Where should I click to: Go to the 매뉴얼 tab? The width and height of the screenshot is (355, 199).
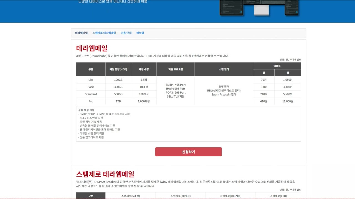tap(140, 33)
